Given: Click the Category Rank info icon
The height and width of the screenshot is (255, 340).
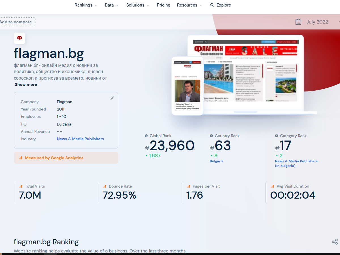Looking at the screenshot, I should click(x=277, y=136).
